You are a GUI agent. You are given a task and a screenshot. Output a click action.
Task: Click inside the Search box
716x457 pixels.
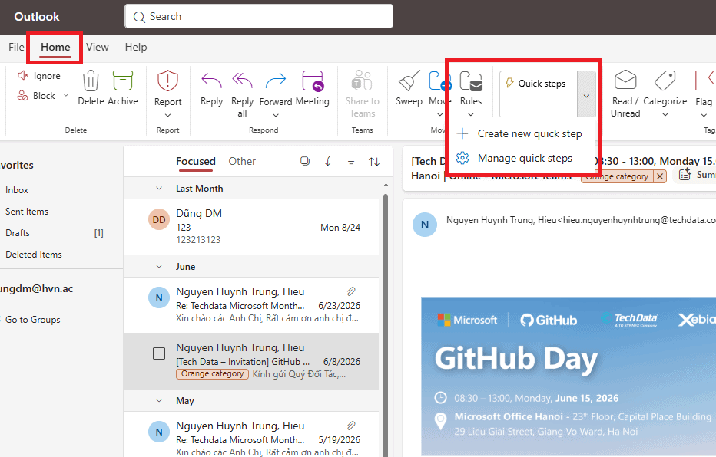click(258, 16)
